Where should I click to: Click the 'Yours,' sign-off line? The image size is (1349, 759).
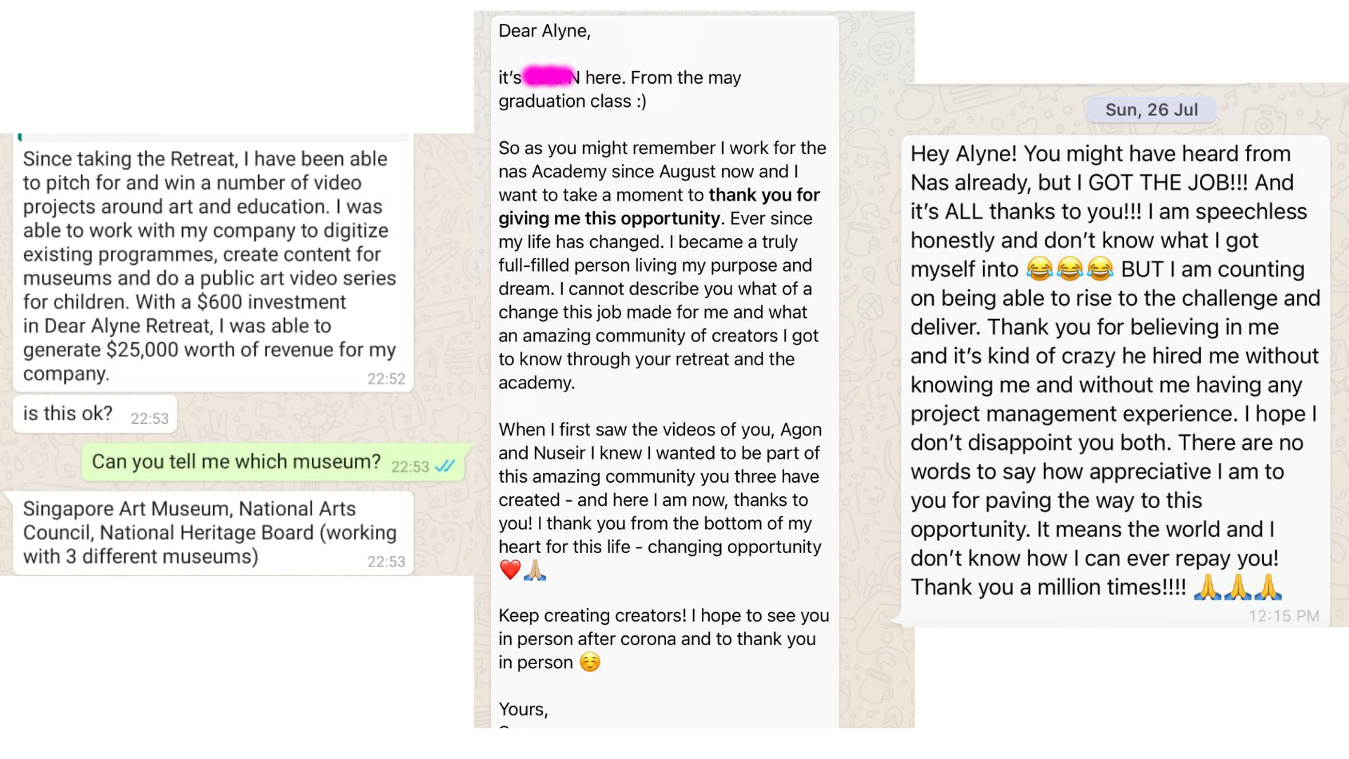click(x=523, y=709)
